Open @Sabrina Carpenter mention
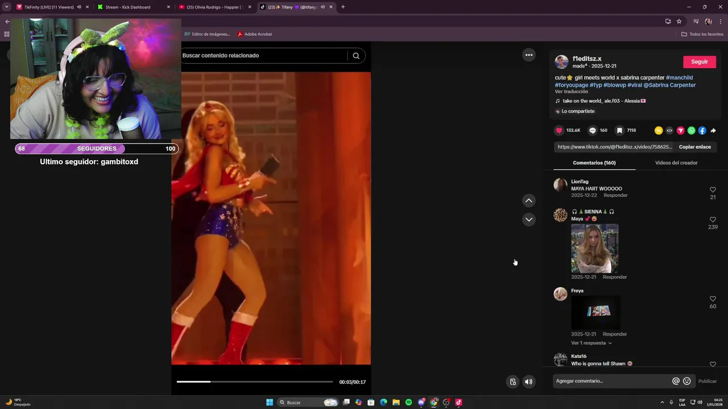Image resolution: width=728 pixels, height=409 pixels. pyautogui.click(x=669, y=85)
